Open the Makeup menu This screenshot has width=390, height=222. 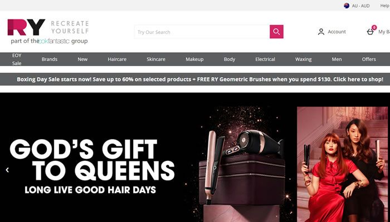194,59
